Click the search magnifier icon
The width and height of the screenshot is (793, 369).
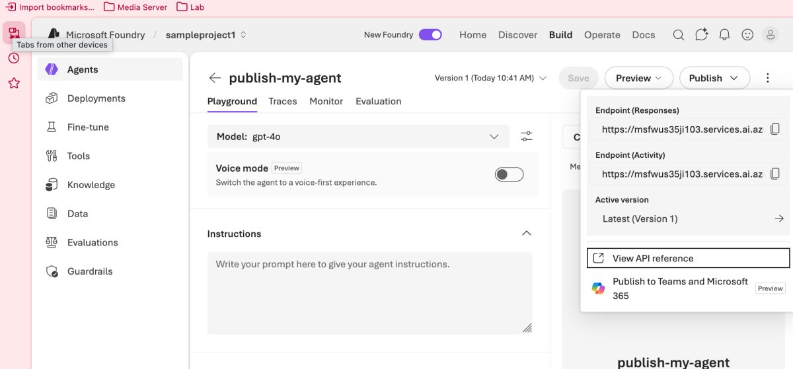pyautogui.click(x=679, y=35)
